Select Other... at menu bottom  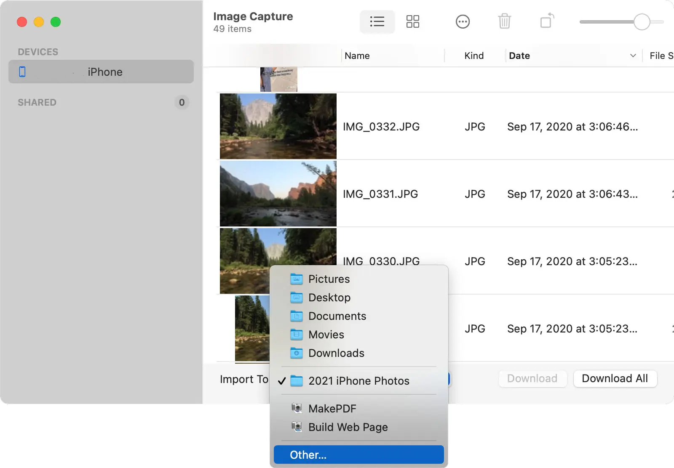359,455
